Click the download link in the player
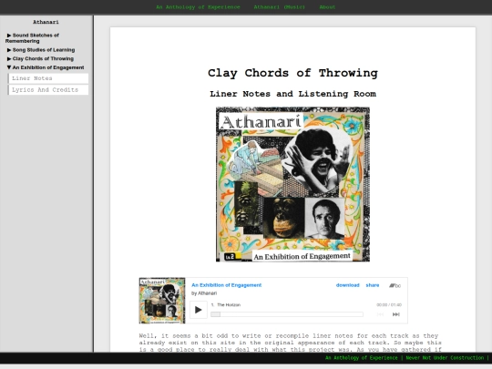This screenshot has height=369, width=492. click(x=348, y=285)
